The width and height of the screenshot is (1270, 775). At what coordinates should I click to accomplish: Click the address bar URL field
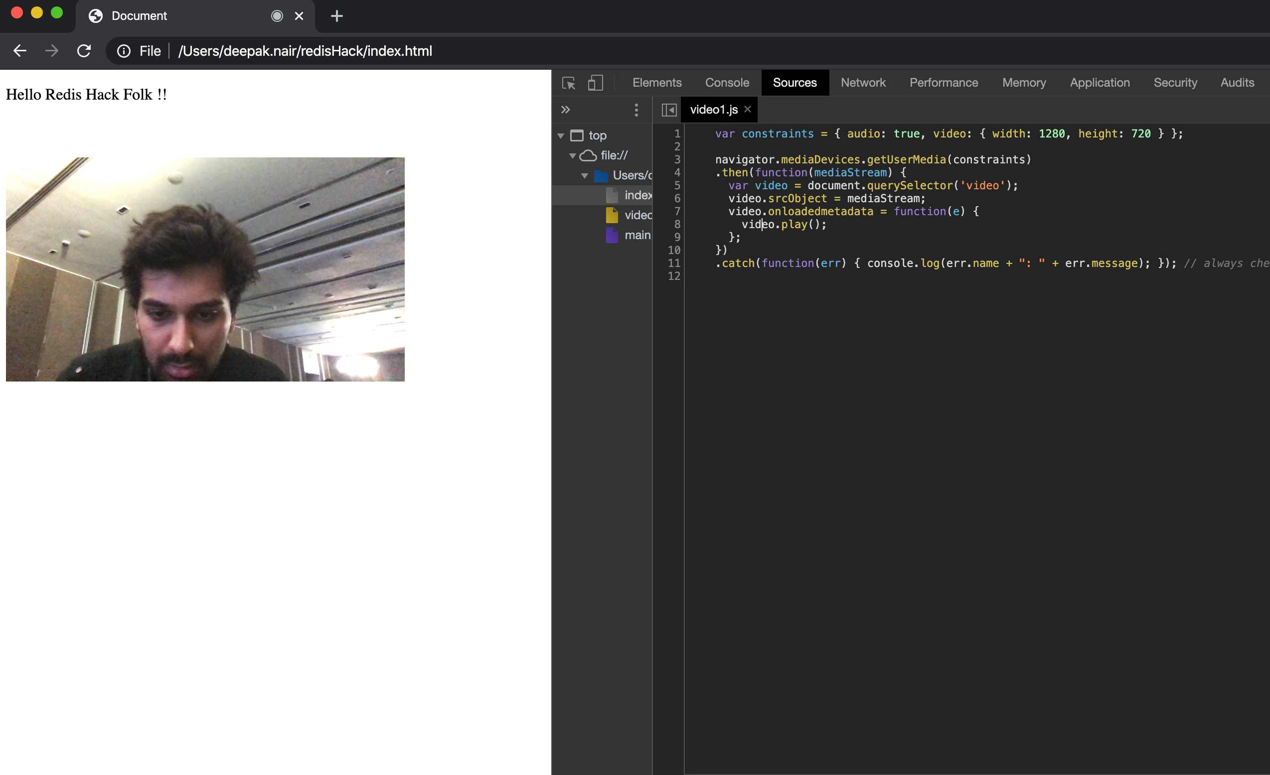click(x=305, y=51)
